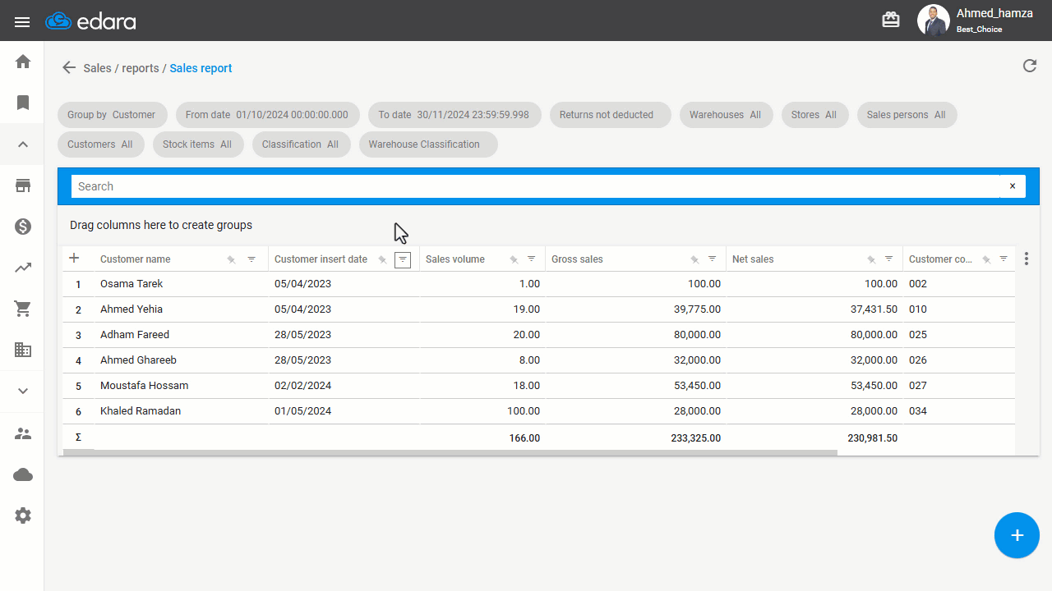
Task: Click the Sales report breadcrumb
Action: pyautogui.click(x=201, y=68)
